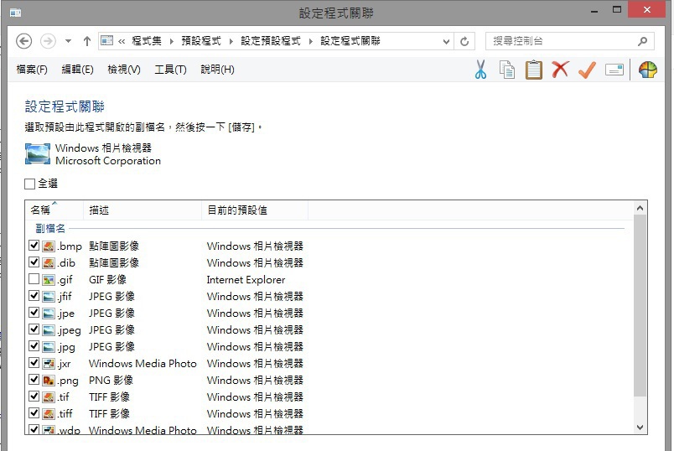Check the .gif extension checkbox
This screenshot has width=674, height=451.
tap(34, 279)
